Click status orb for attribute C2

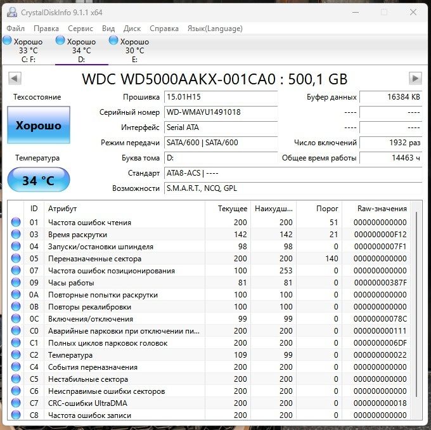[x=16, y=355]
